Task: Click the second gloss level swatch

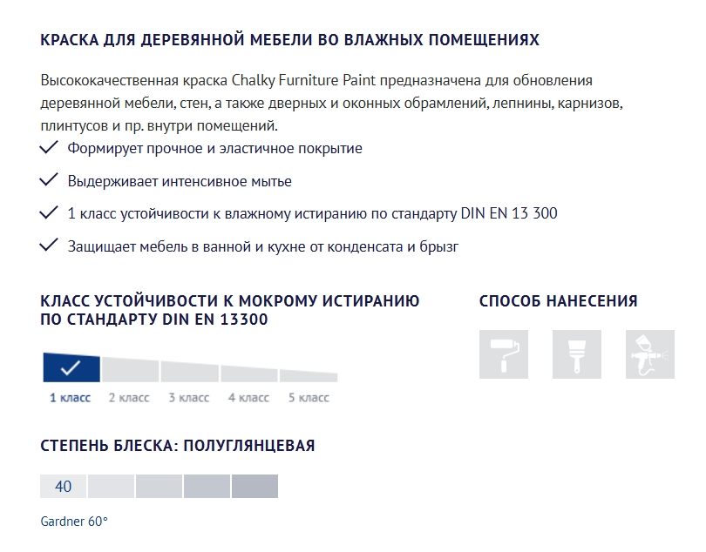Action: pyautogui.click(x=112, y=487)
